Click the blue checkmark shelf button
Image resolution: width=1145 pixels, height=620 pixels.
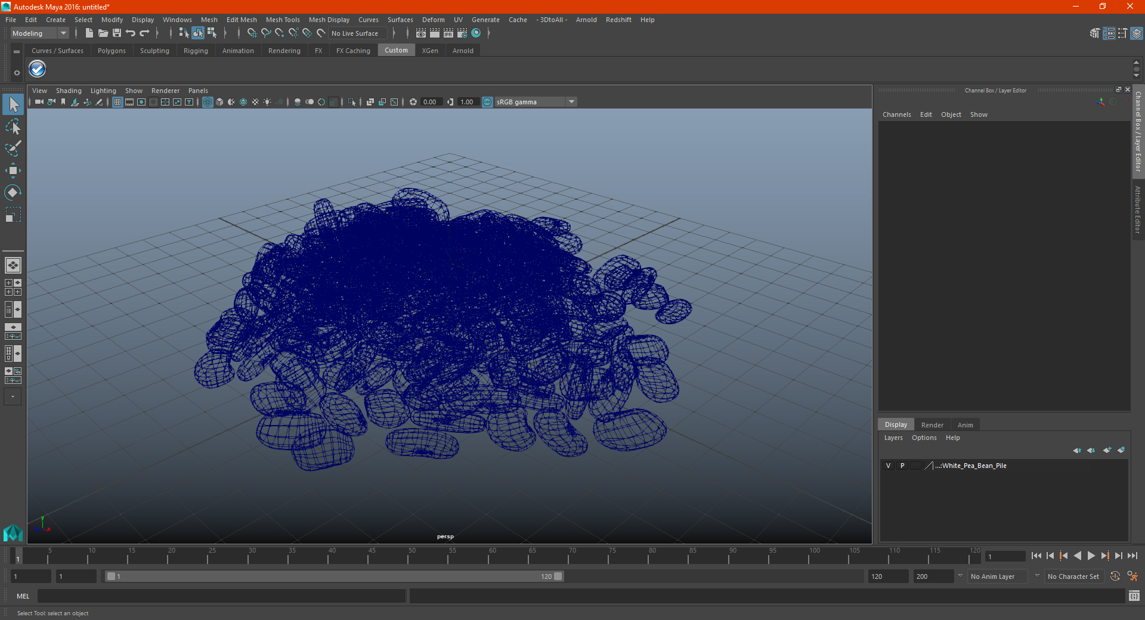point(38,69)
